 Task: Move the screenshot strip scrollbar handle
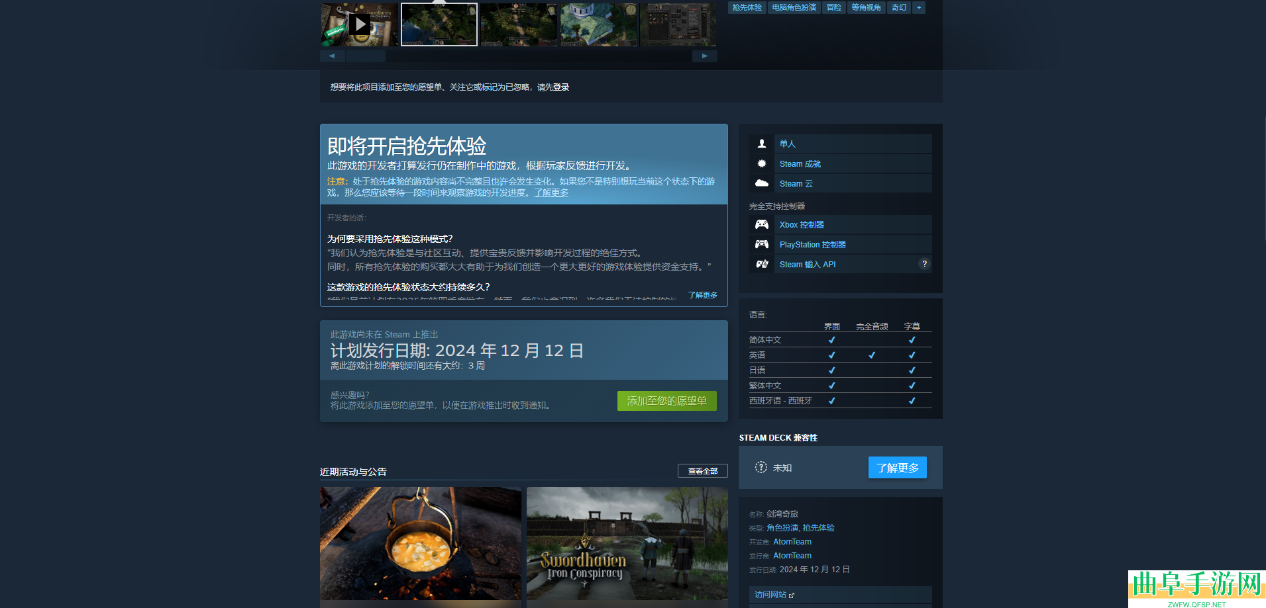click(366, 56)
